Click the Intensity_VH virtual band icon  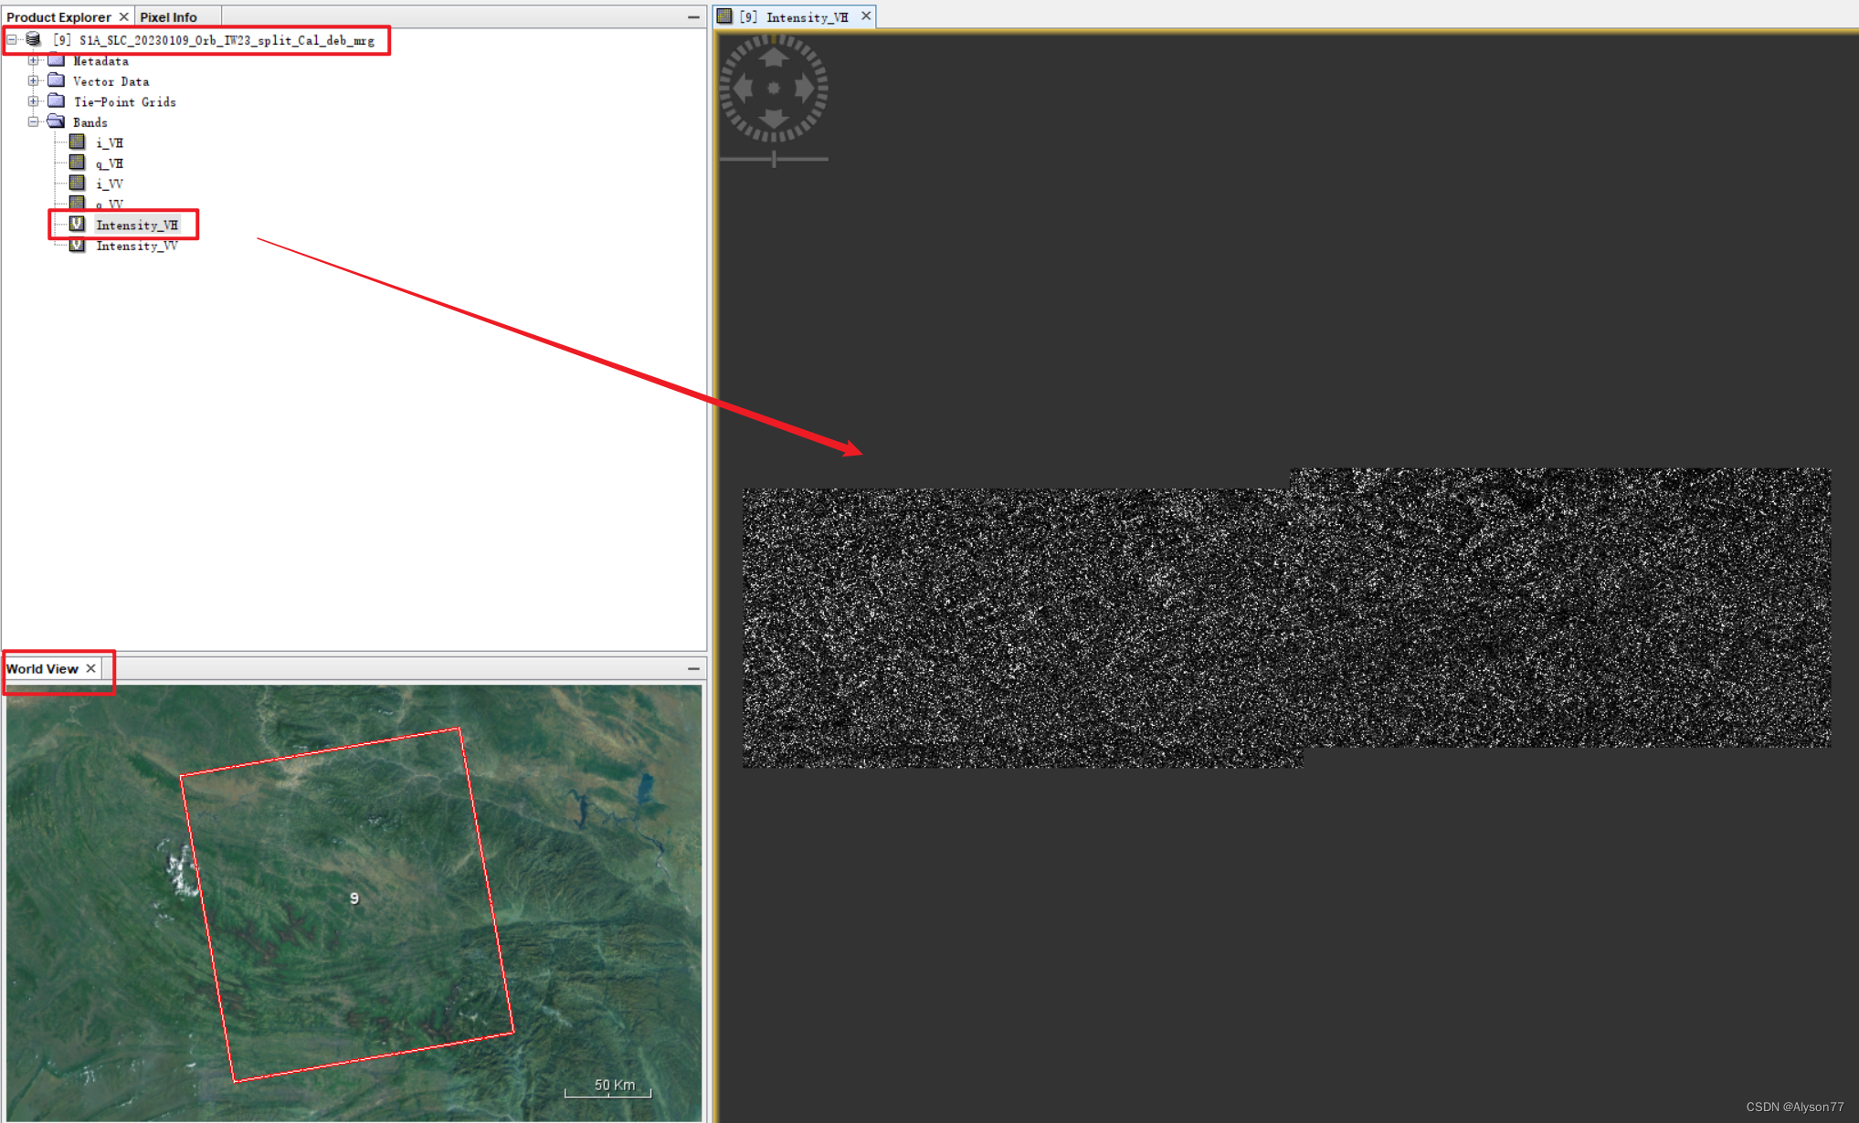pos(78,225)
